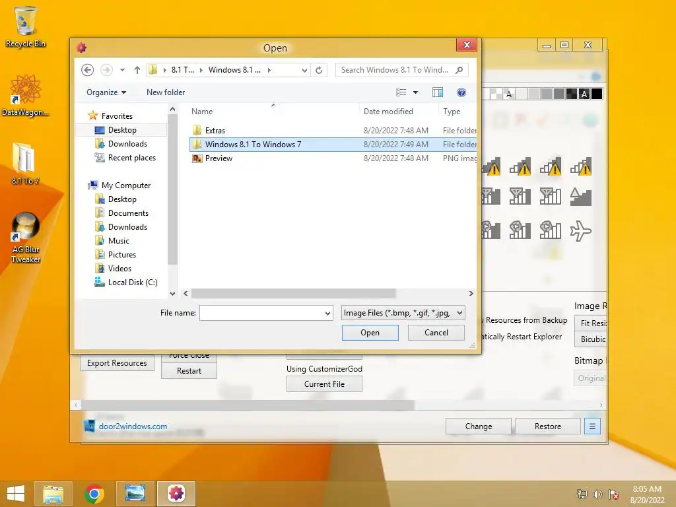
Task: Refresh the current folder listing
Action: [x=319, y=70]
